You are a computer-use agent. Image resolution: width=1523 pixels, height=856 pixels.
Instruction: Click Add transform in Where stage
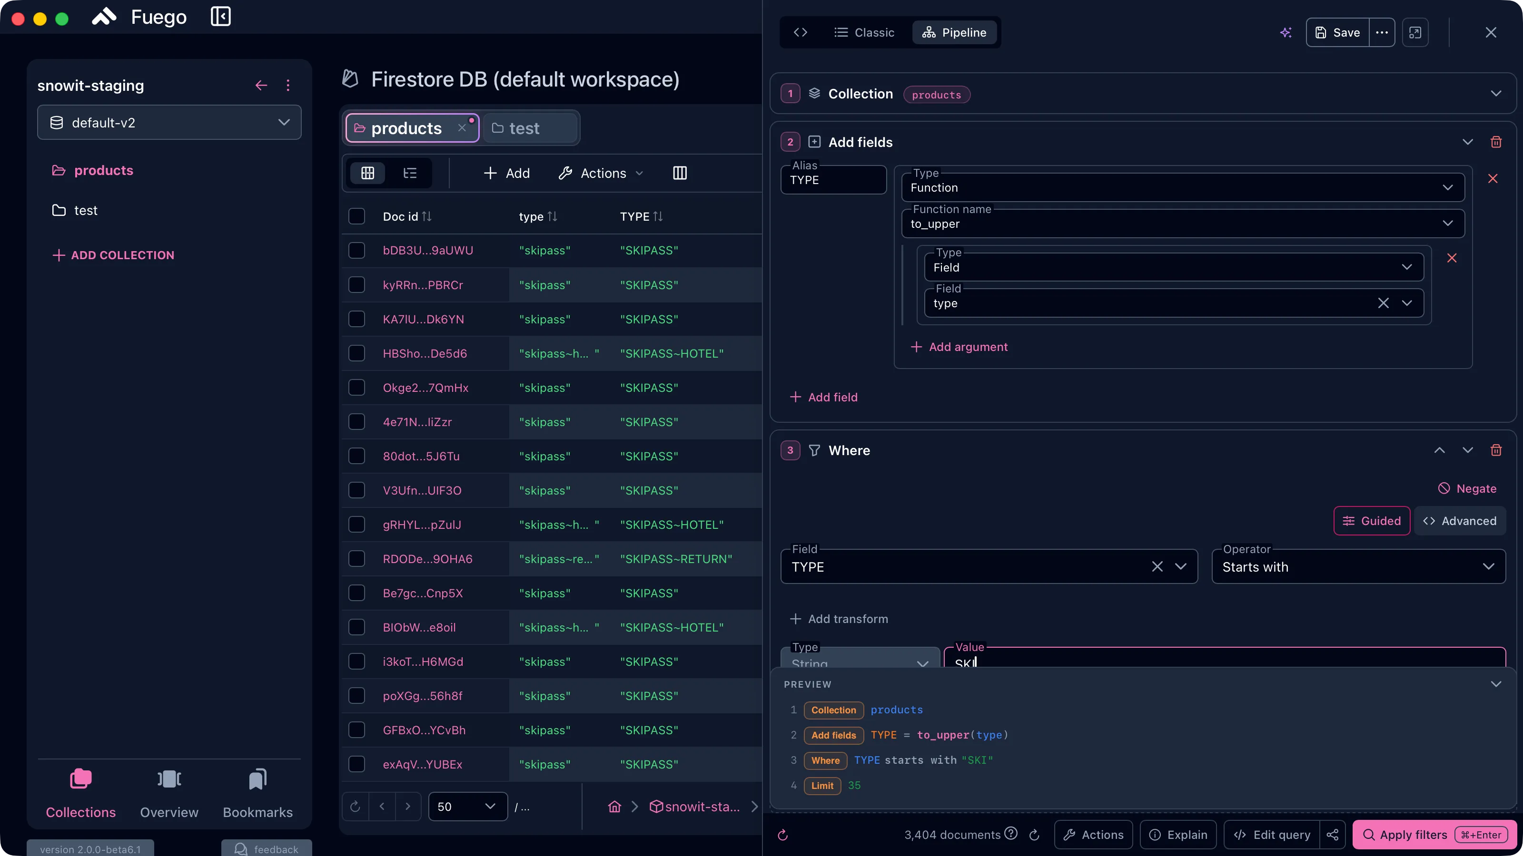[838, 619]
